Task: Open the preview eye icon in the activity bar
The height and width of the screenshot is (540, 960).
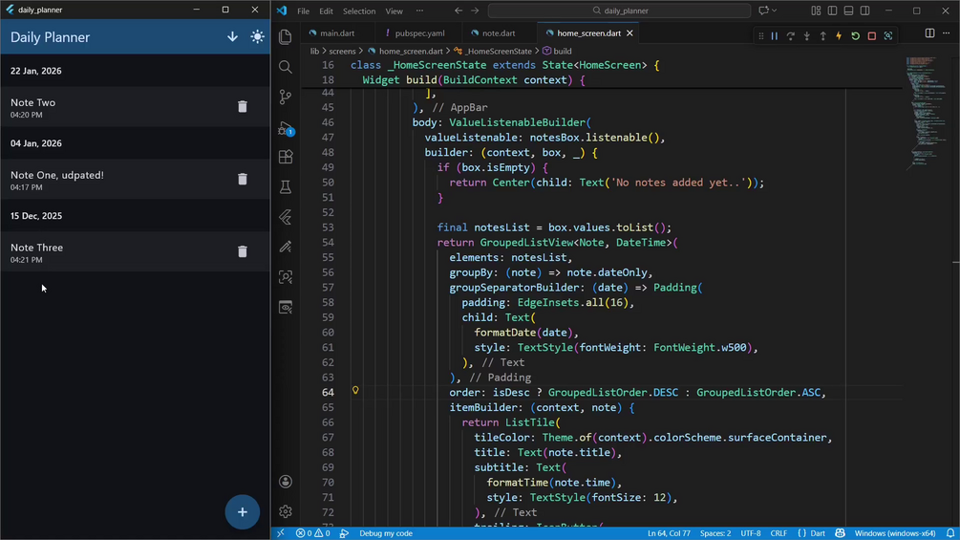Action: [286, 307]
